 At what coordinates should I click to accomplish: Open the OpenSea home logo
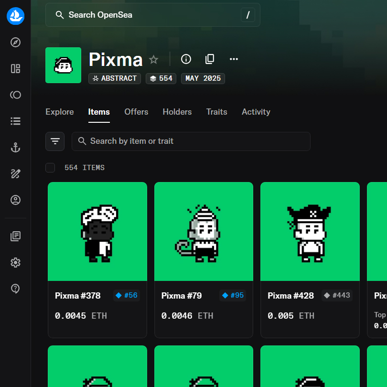[x=15, y=16]
